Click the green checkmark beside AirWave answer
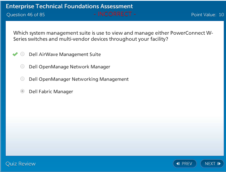 pos(15,54)
